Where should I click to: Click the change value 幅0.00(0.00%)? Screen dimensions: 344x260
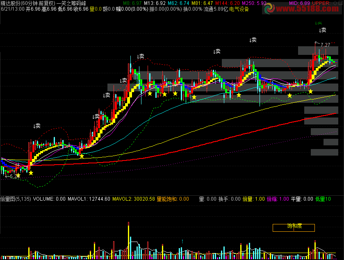click(132, 9)
